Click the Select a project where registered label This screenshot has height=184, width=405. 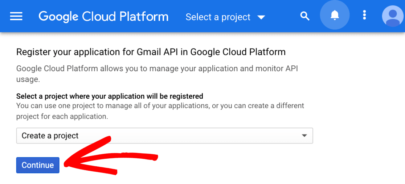coord(110,96)
